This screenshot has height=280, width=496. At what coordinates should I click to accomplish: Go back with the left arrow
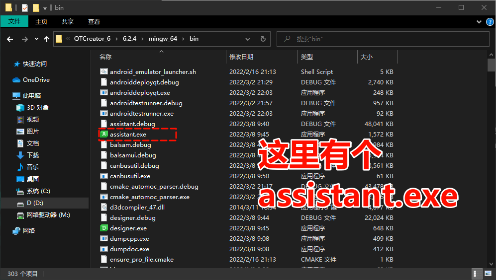pyautogui.click(x=10, y=39)
